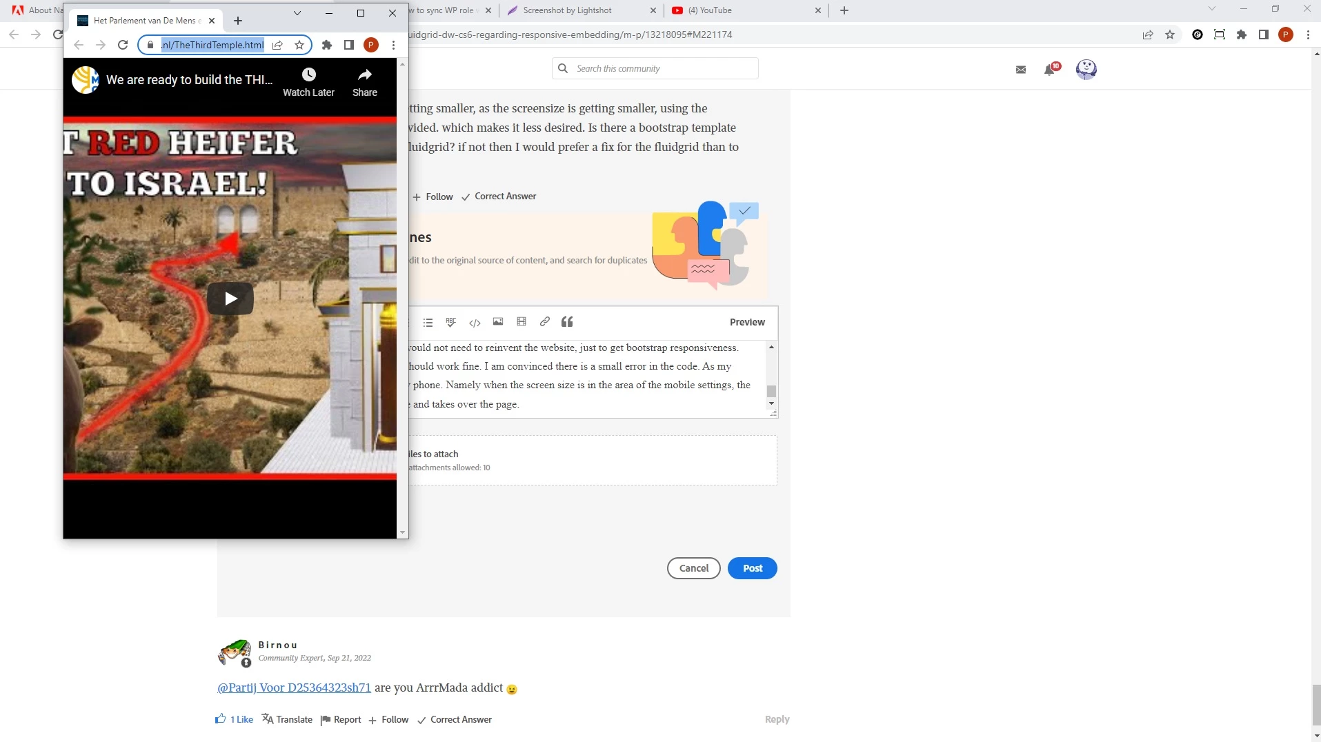Mark Birnou's comment as Correct Answer

[455, 719]
